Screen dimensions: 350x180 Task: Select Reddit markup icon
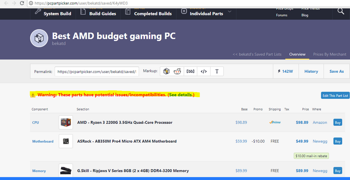(x=177, y=71)
